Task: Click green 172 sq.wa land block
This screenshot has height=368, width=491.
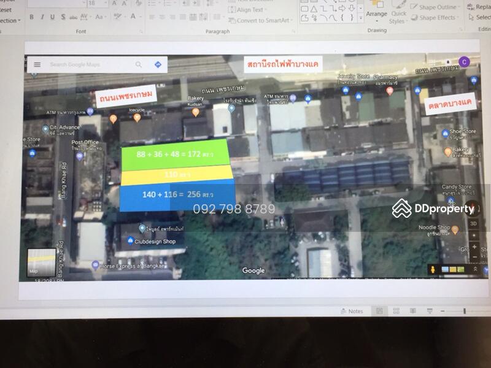Action: click(x=176, y=155)
